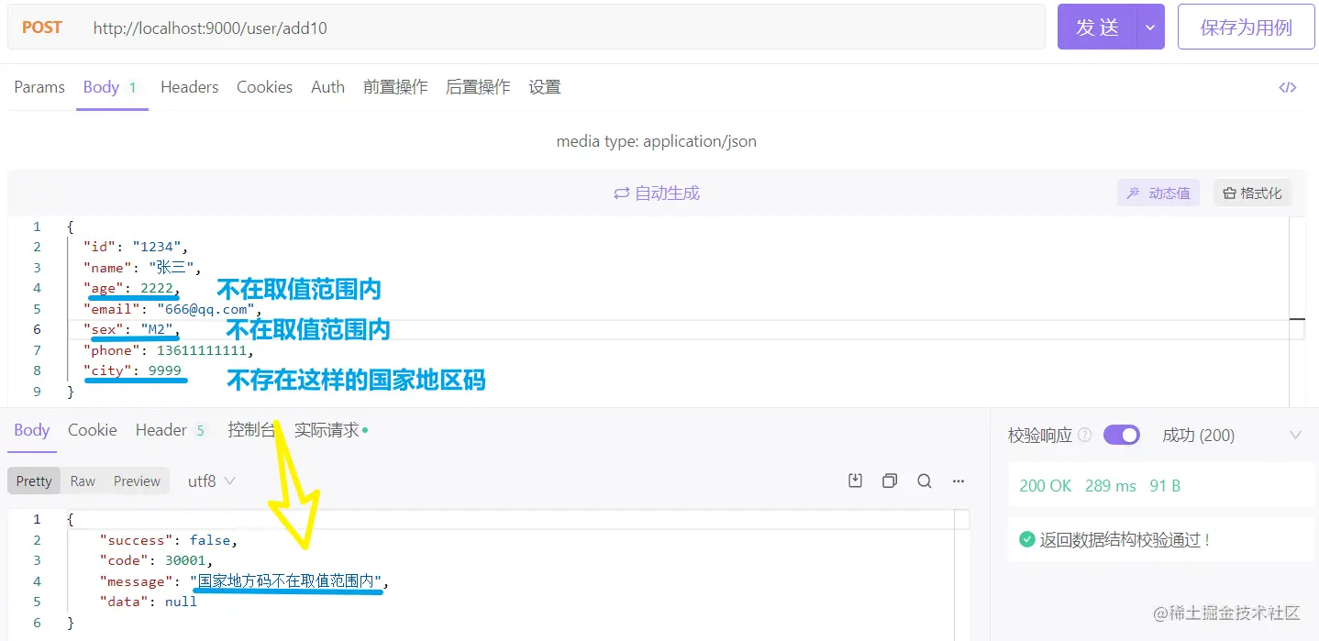Open the response more-options menu
1319x641 pixels.
pyautogui.click(x=959, y=481)
